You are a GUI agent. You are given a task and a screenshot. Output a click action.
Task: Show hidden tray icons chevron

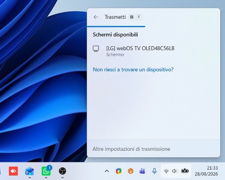pyautogui.click(x=107, y=171)
